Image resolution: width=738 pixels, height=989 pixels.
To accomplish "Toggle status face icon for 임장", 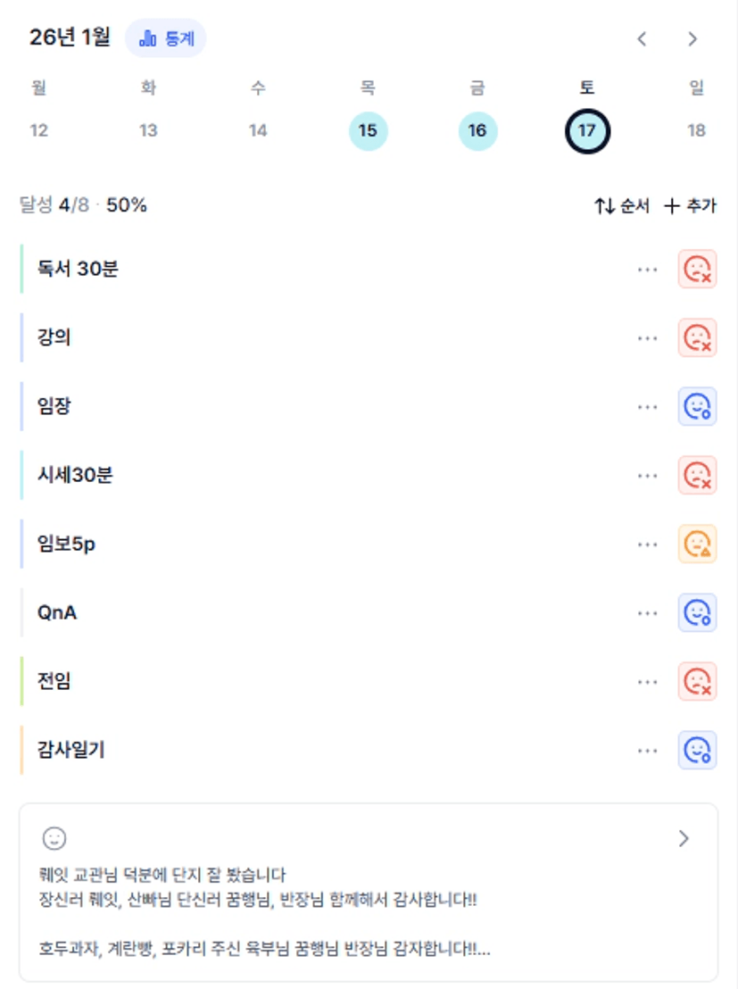I will click(697, 407).
